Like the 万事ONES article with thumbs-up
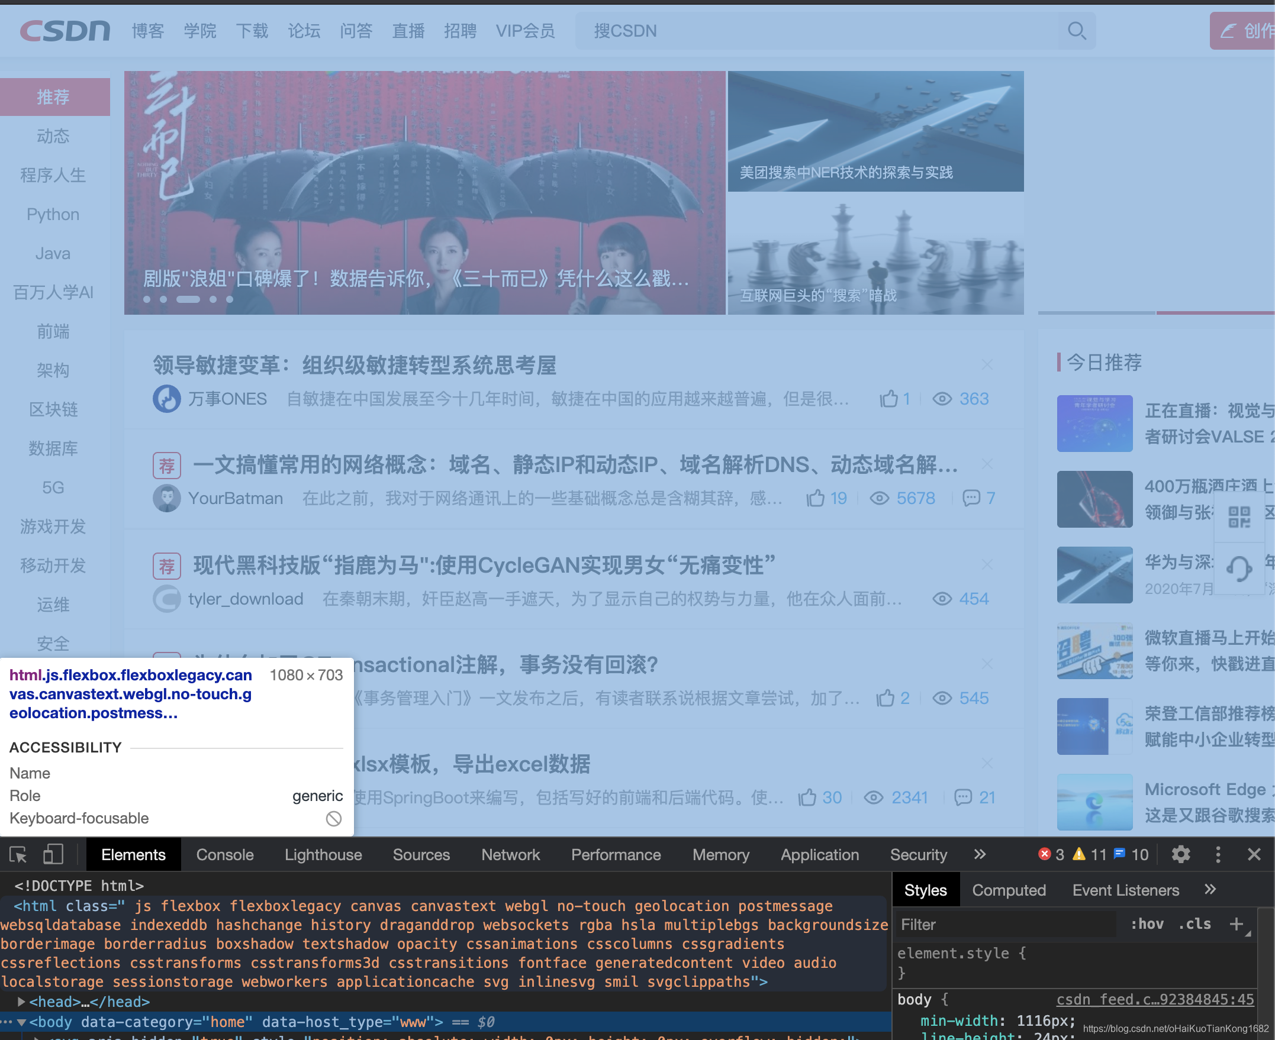The image size is (1275, 1040). click(888, 399)
